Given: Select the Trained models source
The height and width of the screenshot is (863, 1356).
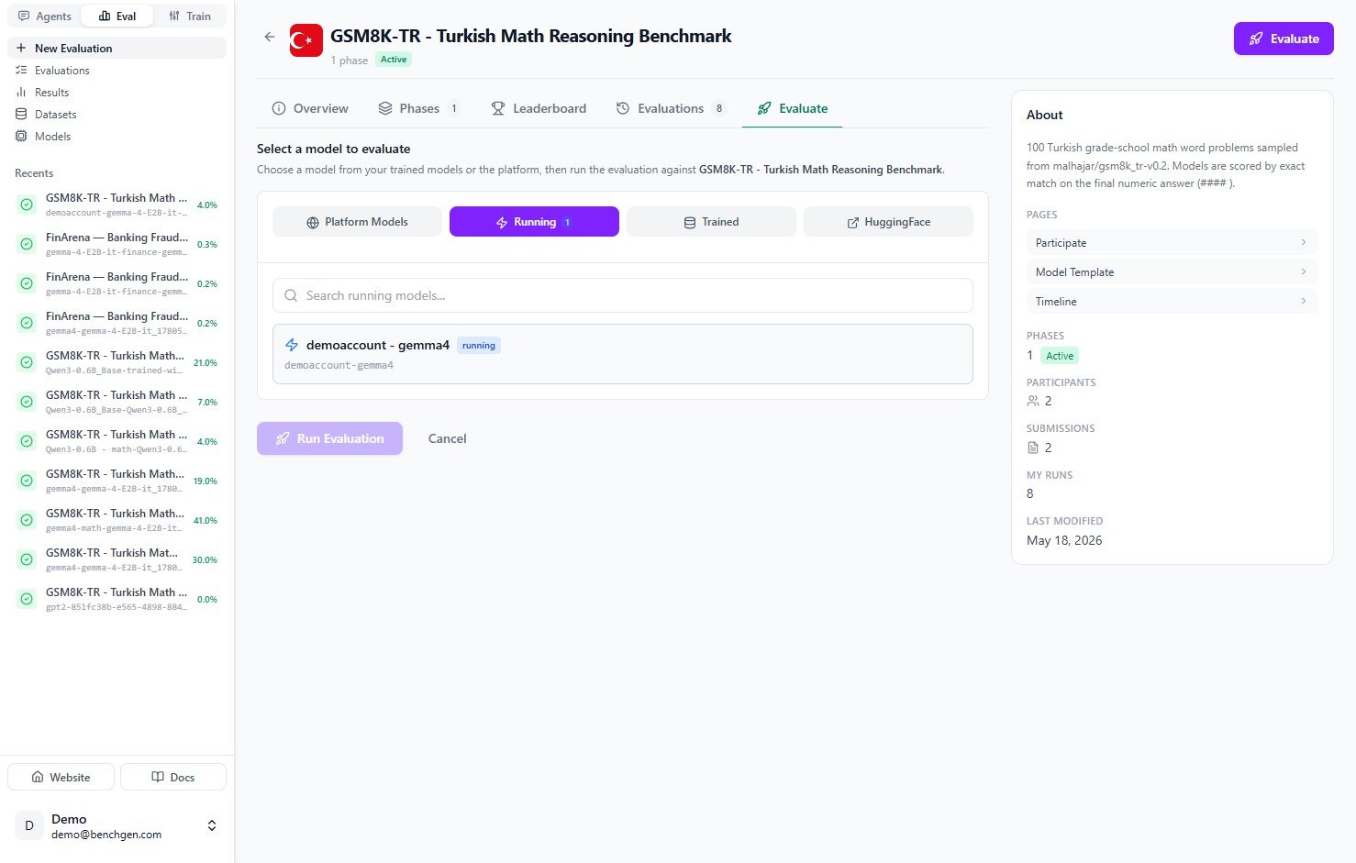Looking at the screenshot, I should pyautogui.click(x=711, y=222).
